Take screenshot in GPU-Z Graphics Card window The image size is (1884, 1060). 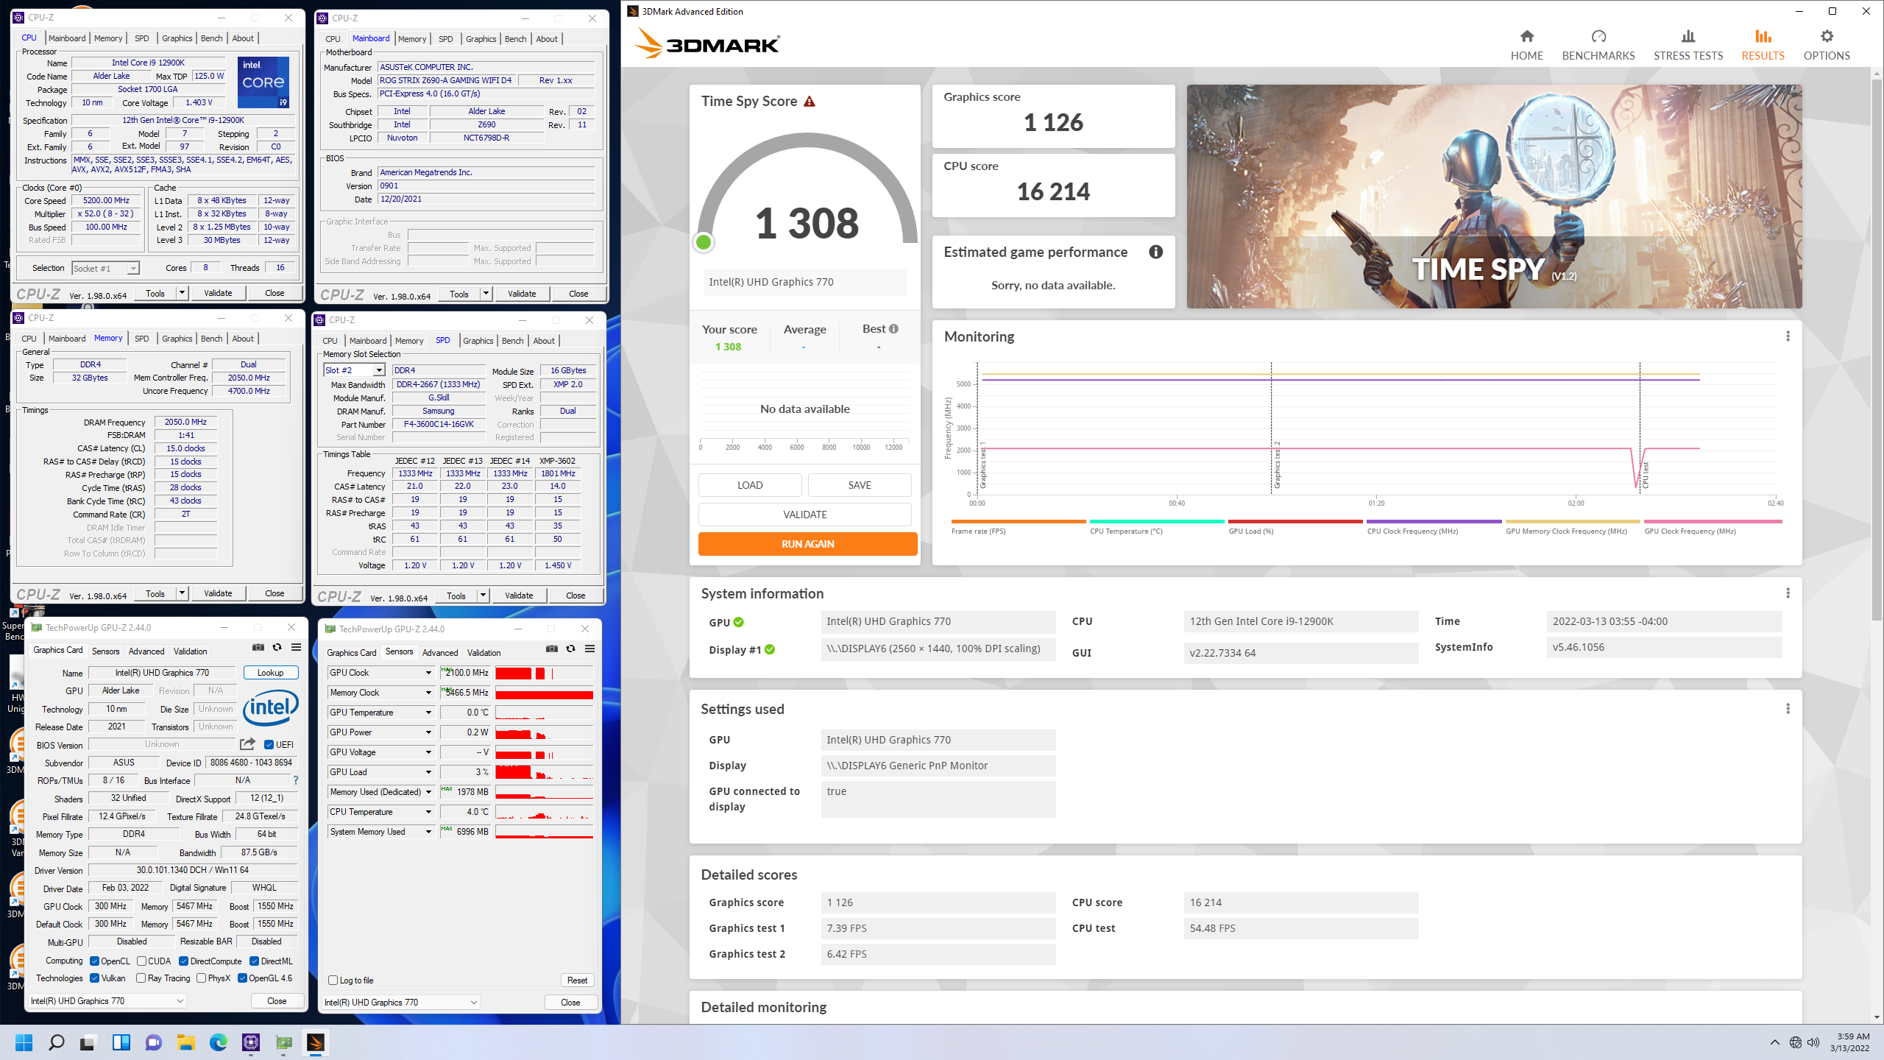click(258, 648)
